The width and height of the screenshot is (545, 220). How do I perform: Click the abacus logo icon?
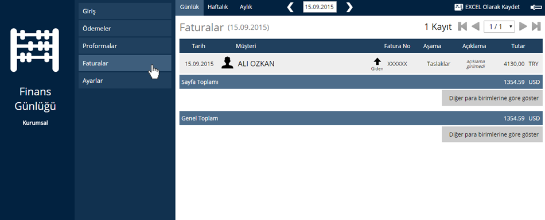[x=35, y=50]
